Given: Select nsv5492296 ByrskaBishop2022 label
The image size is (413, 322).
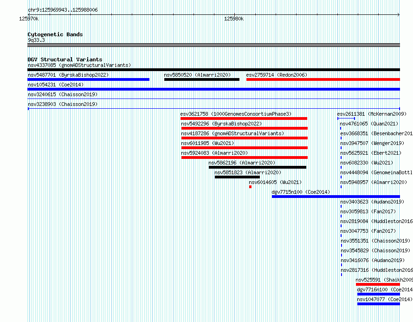Looking at the screenshot, I should point(221,124).
